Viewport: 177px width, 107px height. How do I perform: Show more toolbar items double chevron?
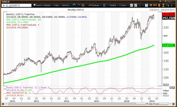coord(172,5)
